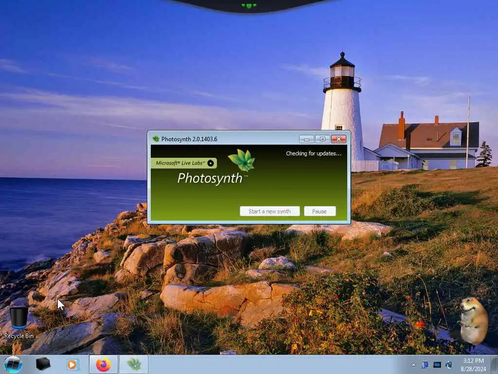This screenshot has height=374, width=498.
Task: Click the hamster desktop gadget
Action: [474, 320]
